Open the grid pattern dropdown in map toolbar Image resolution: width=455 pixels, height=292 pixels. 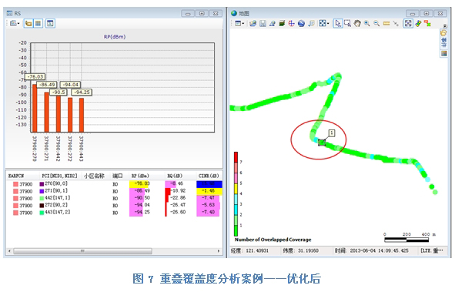(x=324, y=24)
